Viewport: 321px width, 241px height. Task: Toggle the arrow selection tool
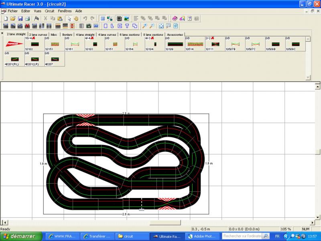point(69,18)
